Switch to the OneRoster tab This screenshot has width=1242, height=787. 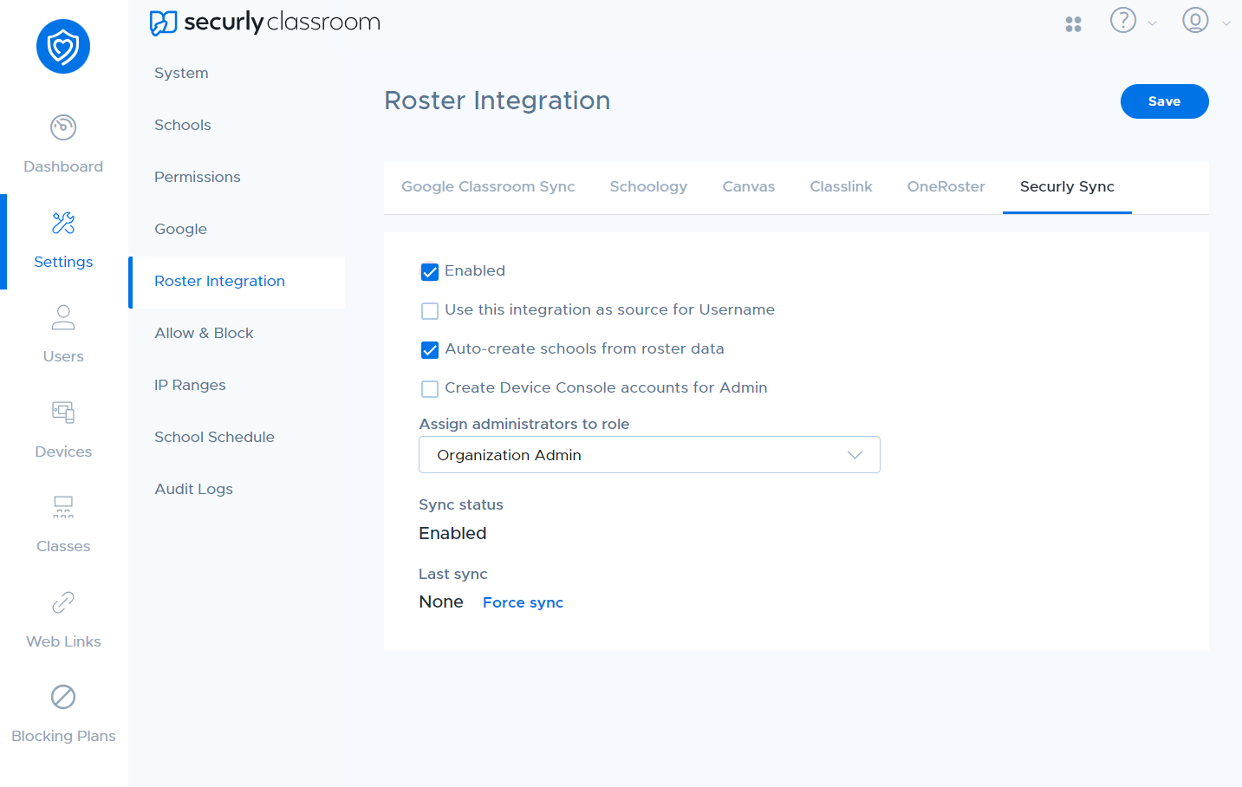pyautogui.click(x=946, y=186)
